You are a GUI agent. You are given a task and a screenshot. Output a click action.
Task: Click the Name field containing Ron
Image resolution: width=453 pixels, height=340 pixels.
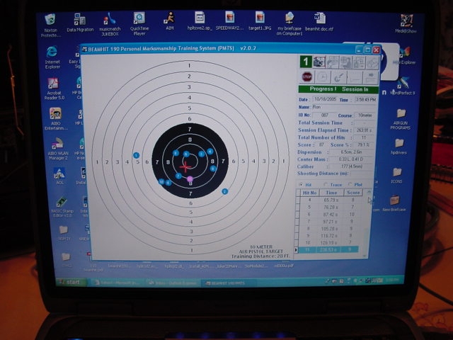coord(343,107)
